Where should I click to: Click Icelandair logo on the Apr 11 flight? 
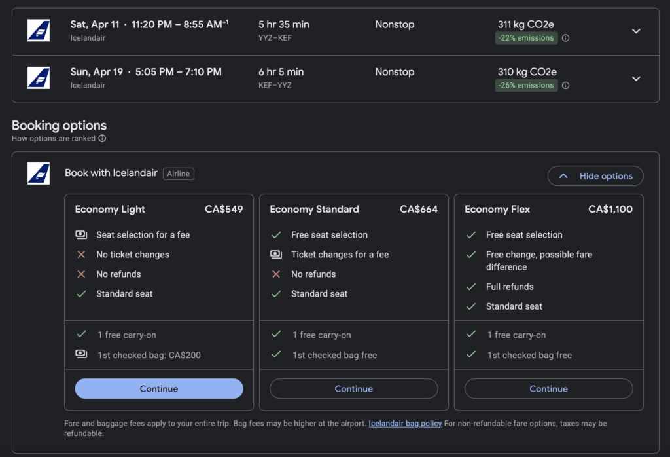click(x=39, y=31)
